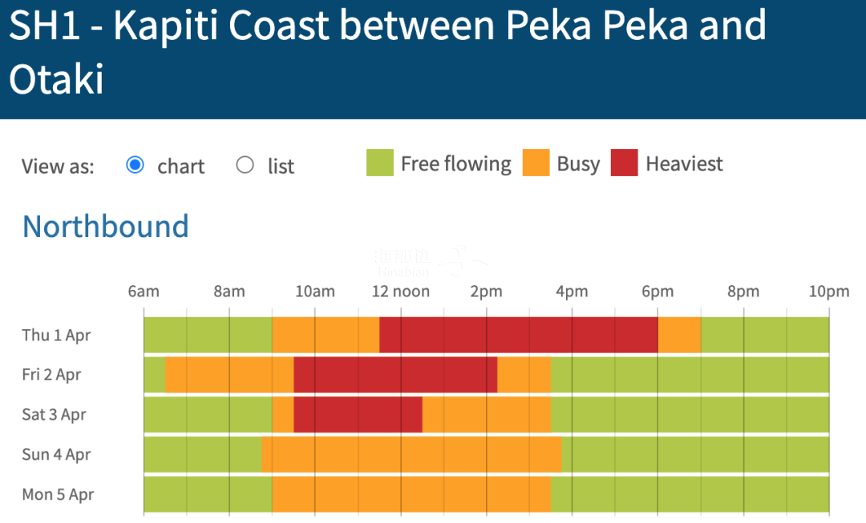Click the early-morning orange segment on Fri 2 Apr
Screen dimensions: 866x523
229,375
